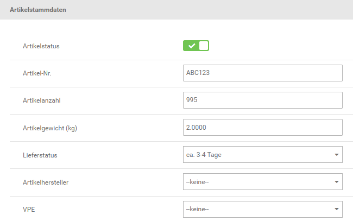Screen dimensions: 353x221
Task: Click the arrow icon of the Lieferstatus dropdown
Action: point(337,155)
